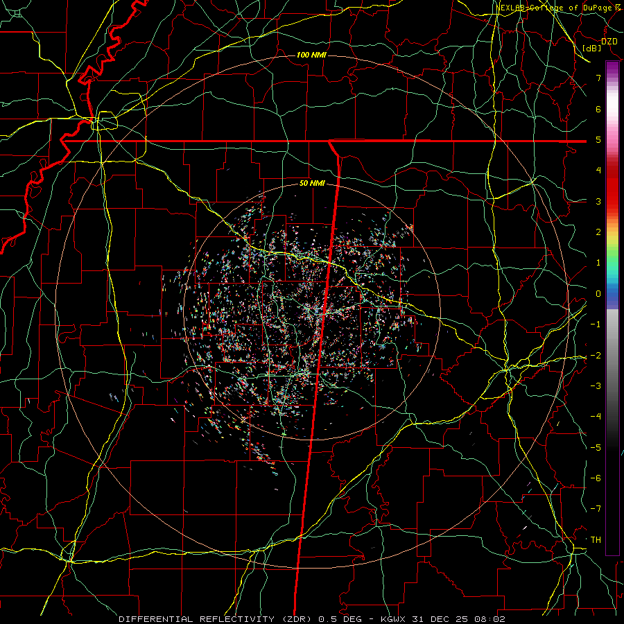Viewport: 624px width, 624px height.
Task: Click the "TH" threshold label on the scale
Action: [x=596, y=540]
